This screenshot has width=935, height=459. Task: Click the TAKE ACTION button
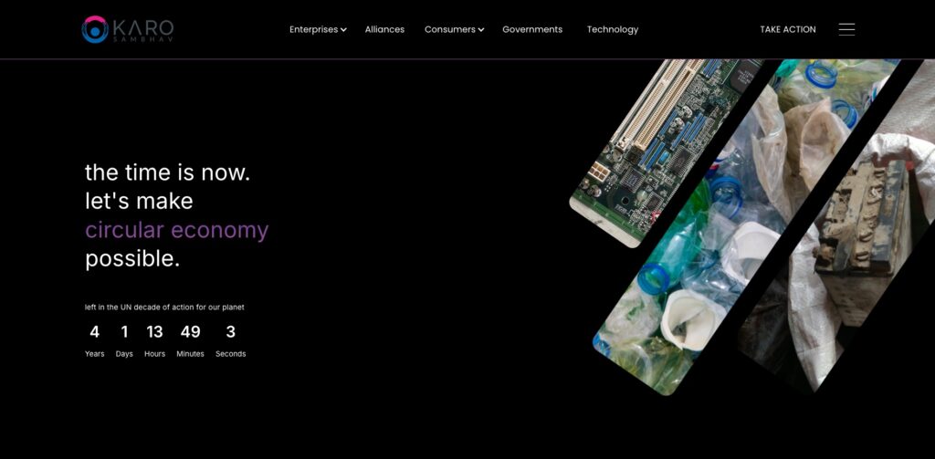[788, 29]
